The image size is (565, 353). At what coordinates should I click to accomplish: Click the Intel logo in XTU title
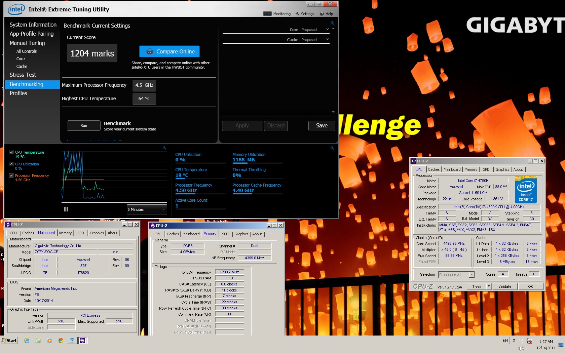[x=16, y=9]
